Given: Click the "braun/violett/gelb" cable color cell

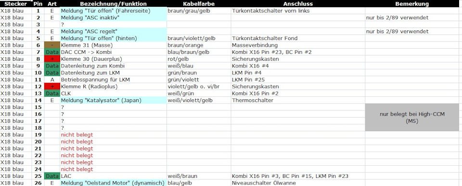Looking at the screenshot, I should pyautogui.click(x=199, y=39).
